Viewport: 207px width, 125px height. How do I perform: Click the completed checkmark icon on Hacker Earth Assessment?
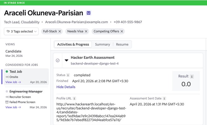pyautogui.click(x=58, y=60)
